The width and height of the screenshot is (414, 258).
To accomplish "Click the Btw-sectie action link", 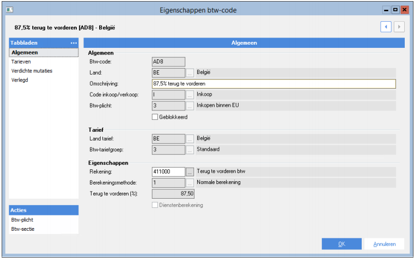I will [x=23, y=229].
